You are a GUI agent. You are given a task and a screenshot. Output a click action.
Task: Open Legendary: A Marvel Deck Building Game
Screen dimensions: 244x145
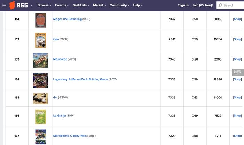(81, 79)
